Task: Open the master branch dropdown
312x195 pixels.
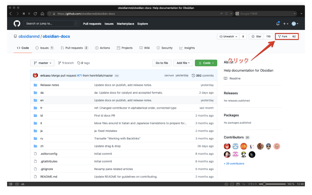Action: point(43,63)
